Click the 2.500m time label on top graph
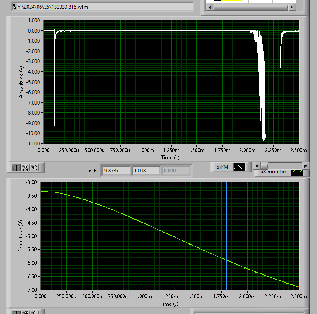The width and height of the screenshot is (317, 314). click(x=298, y=150)
